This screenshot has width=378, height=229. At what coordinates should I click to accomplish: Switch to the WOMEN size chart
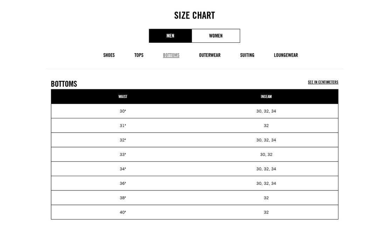coord(216,36)
